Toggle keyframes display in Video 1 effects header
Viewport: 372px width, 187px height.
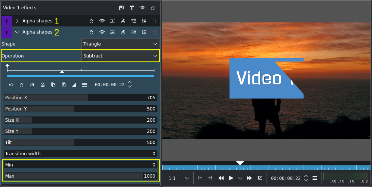point(153,8)
